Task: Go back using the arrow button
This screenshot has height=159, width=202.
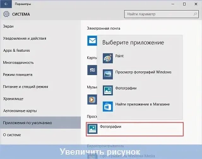Action: (x=6, y=4)
